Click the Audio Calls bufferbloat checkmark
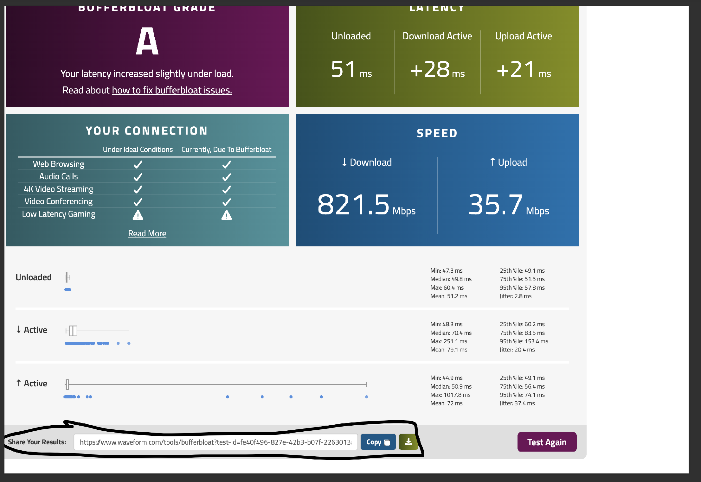The height and width of the screenshot is (482, 701). pos(227,177)
